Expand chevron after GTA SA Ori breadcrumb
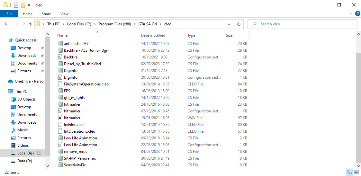This screenshot has height=176, width=361. pos(160,24)
